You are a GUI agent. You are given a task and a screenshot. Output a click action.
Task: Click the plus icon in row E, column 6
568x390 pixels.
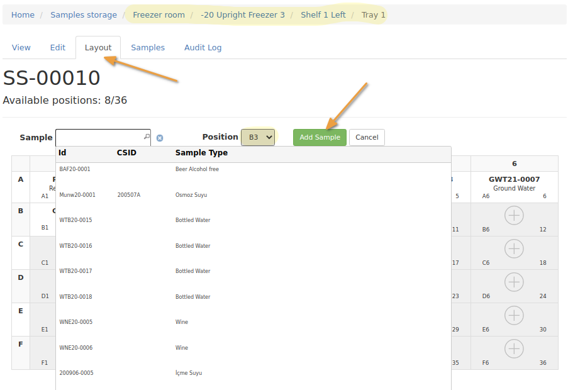tap(514, 315)
